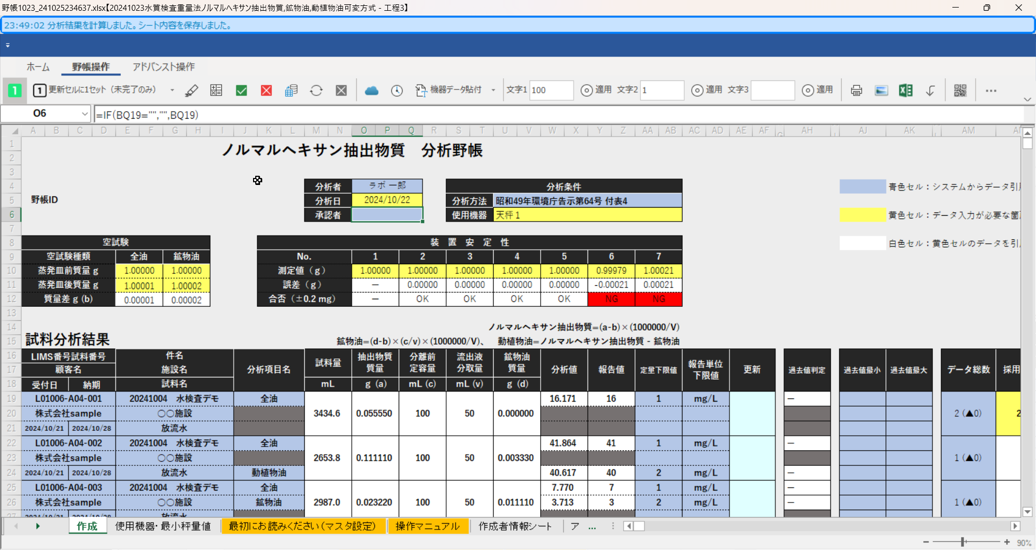Click the circular refresh arrows icon
The height and width of the screenshot is (550, 1036).
(x=316, y=90)
